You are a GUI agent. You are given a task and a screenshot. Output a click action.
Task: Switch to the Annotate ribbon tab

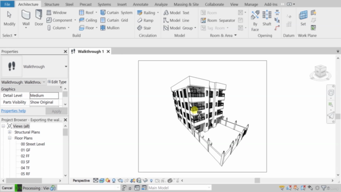(141, 4)
